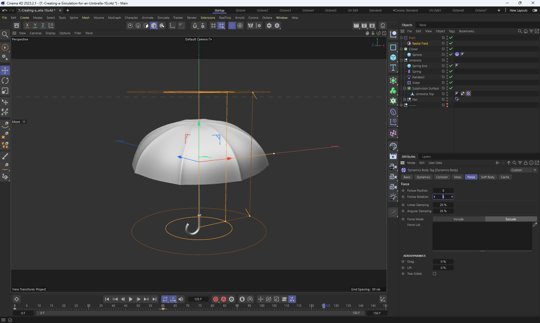Open the Simulate menu
The image size is (540, 323).
pyautogui.click(x=163, y=18)
